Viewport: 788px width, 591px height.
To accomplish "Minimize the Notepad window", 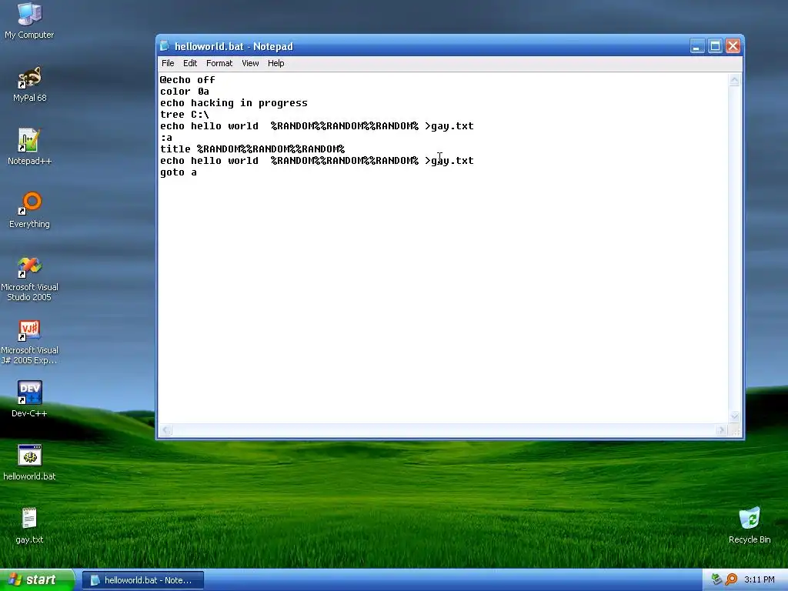I will coord(697,46).
